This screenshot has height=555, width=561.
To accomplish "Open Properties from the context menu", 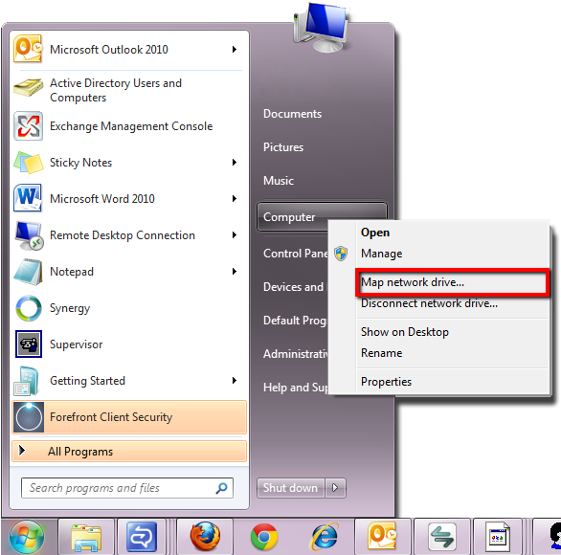I will 386,382.
